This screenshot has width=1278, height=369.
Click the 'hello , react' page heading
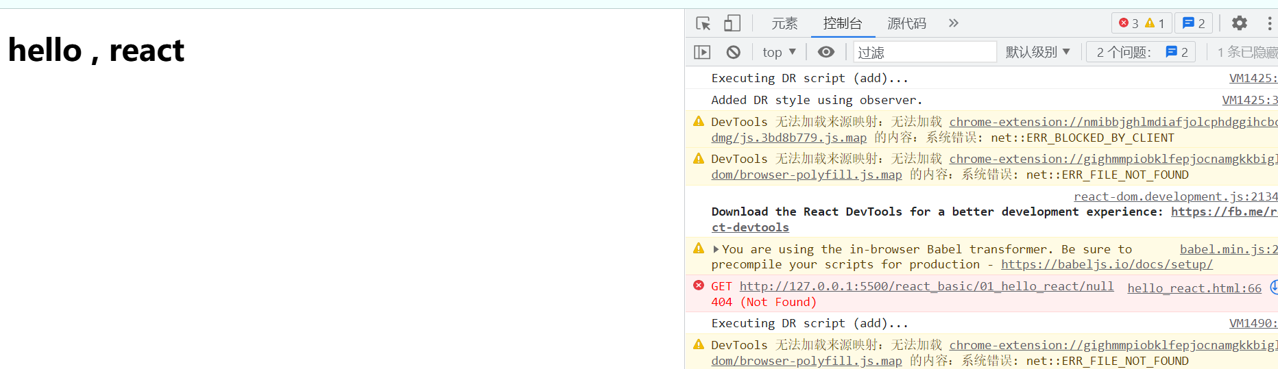pos(96,50)
